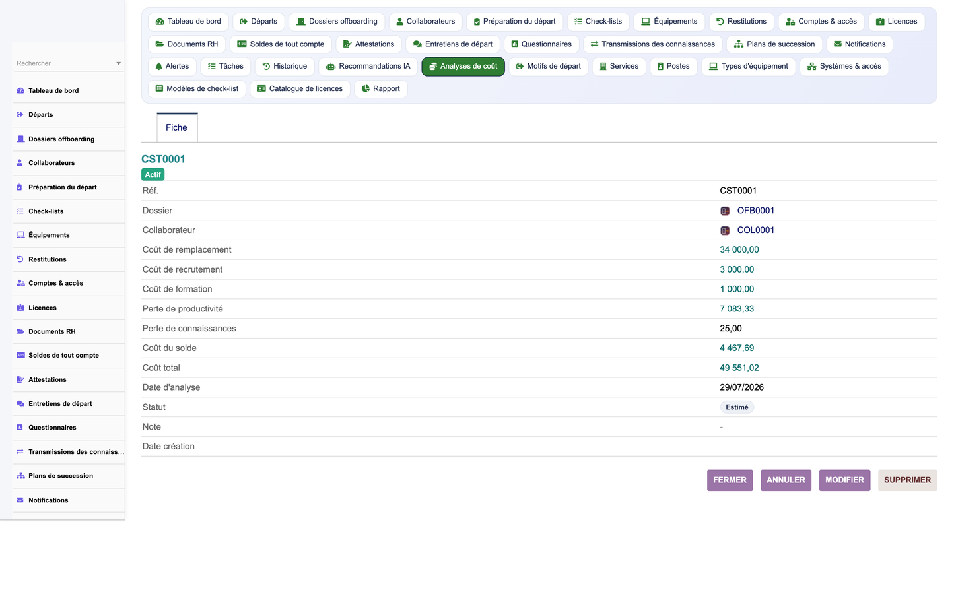Screen dimensions: 954x590
Task: Click the SUPPRIMER button
Action: (x=907, y=480)
